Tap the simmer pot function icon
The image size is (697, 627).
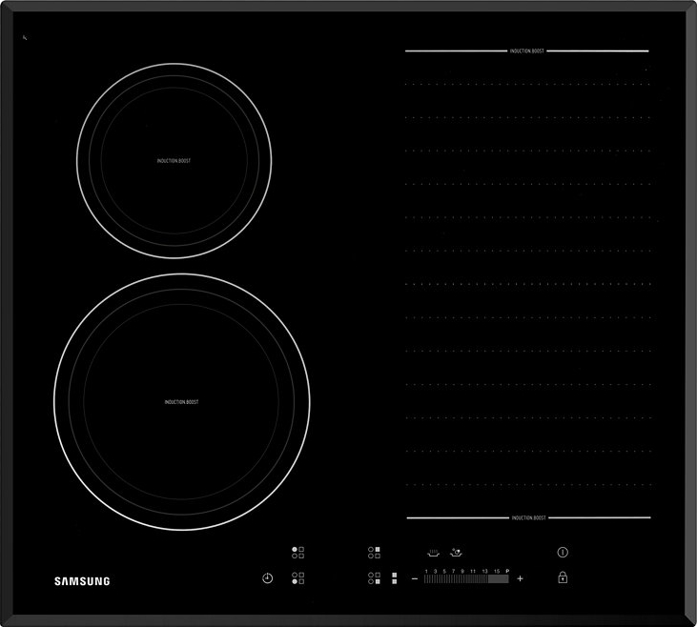point(456,553)
